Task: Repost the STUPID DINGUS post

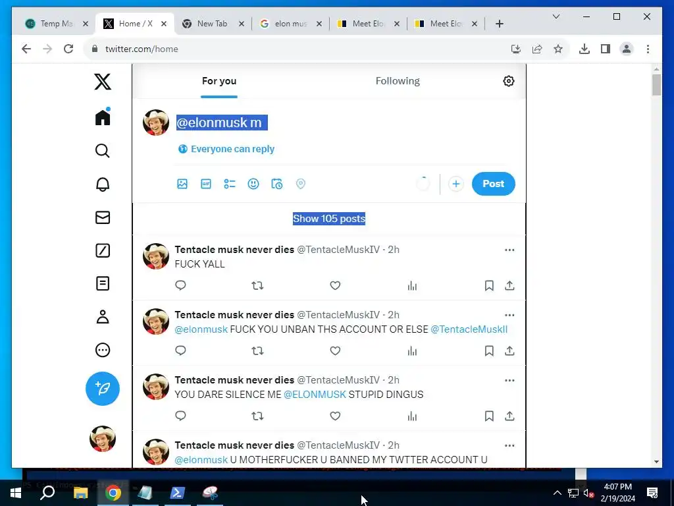Action: coord(257,416)
